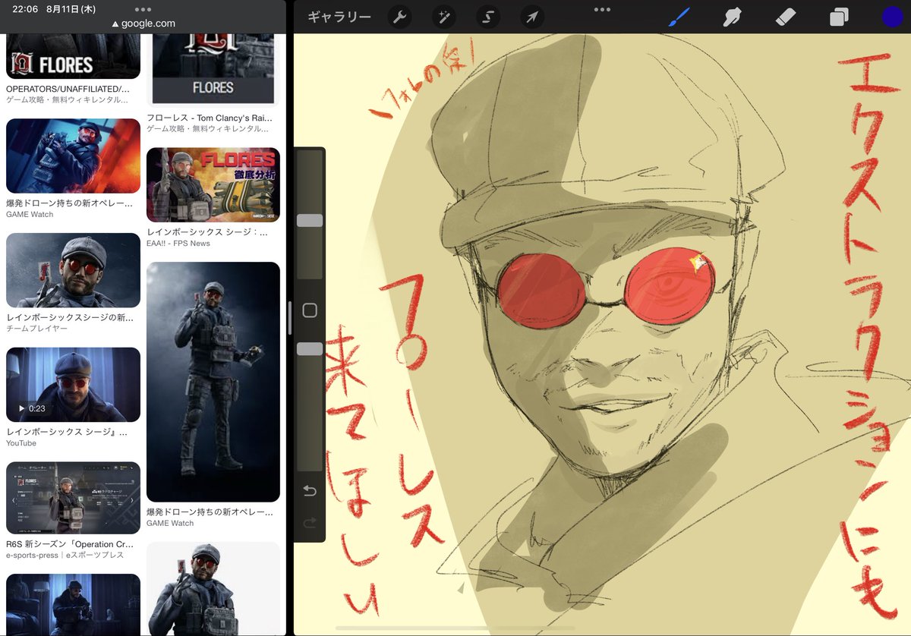Image resolution: width=911 pixels, height=636 pixels.
Task: Select the Smudge finger tool
Action: point(732,17)
